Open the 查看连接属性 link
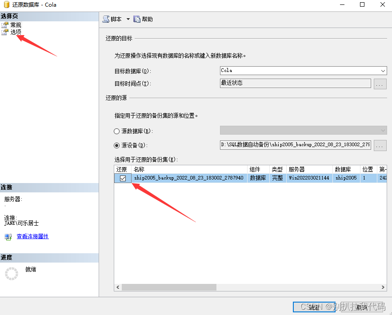392x315 pixels. [x=32, y=236]
